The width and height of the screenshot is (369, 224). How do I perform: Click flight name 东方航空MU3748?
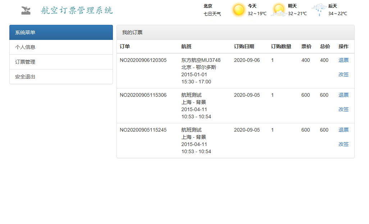coord(201,60)
